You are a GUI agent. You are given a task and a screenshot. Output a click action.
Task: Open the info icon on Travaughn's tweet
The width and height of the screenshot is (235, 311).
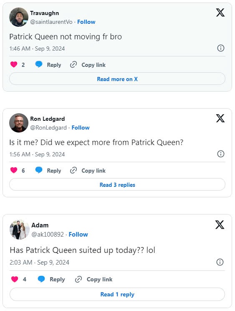[221, 48]
